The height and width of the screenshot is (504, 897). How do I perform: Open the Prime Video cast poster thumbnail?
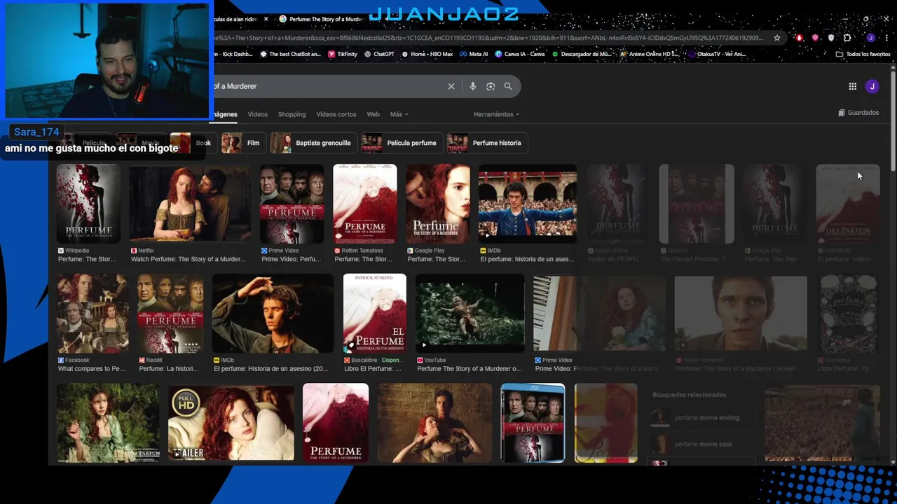[292, 204]
